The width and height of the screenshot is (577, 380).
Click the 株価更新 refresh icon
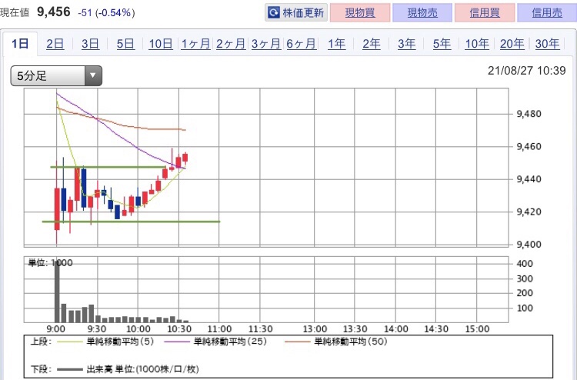(x=274, y=12)
